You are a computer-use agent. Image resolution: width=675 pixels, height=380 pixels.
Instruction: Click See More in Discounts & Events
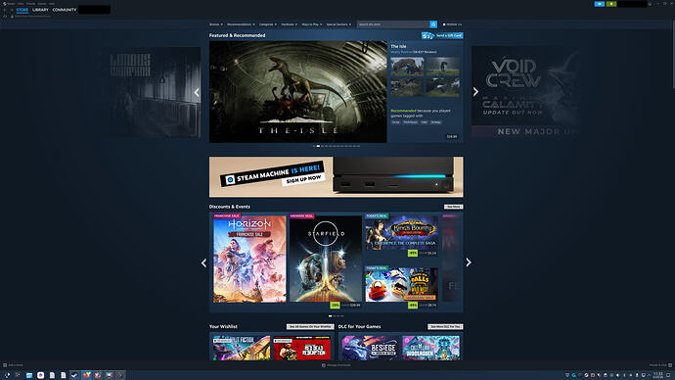[x=453, y=207]
